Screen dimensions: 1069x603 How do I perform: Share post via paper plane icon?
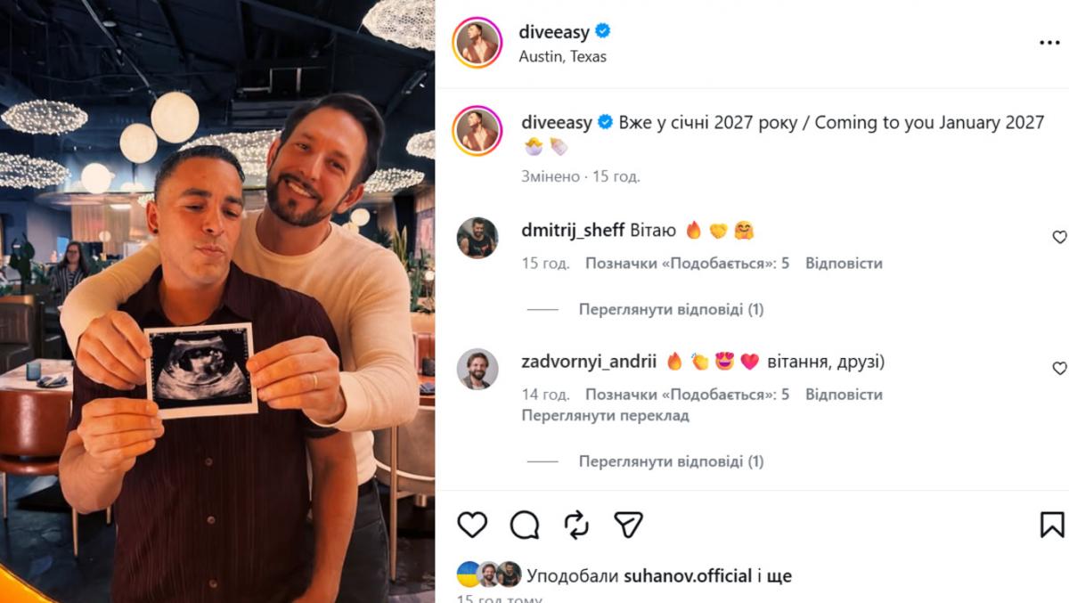click(629, 525)
